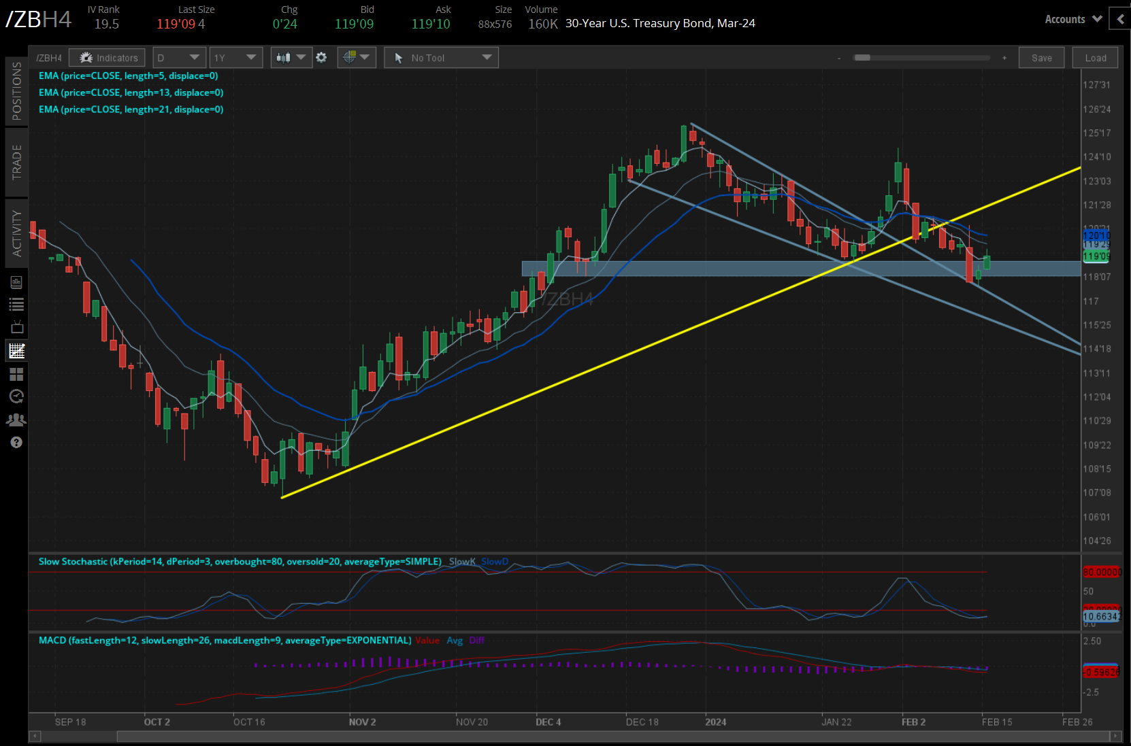
Task: Click the 10.66342 stochastic value bubble
Action: [x=1101, y=617]
